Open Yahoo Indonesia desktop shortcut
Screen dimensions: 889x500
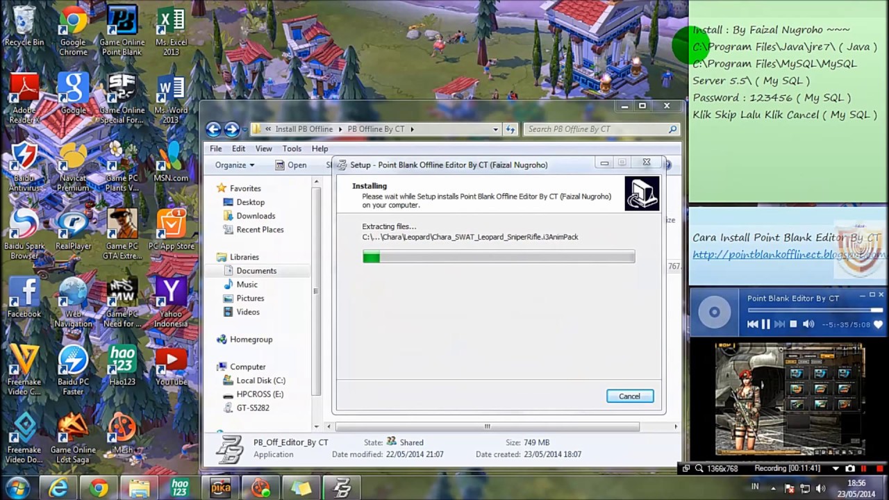click(x=171, y=303)
